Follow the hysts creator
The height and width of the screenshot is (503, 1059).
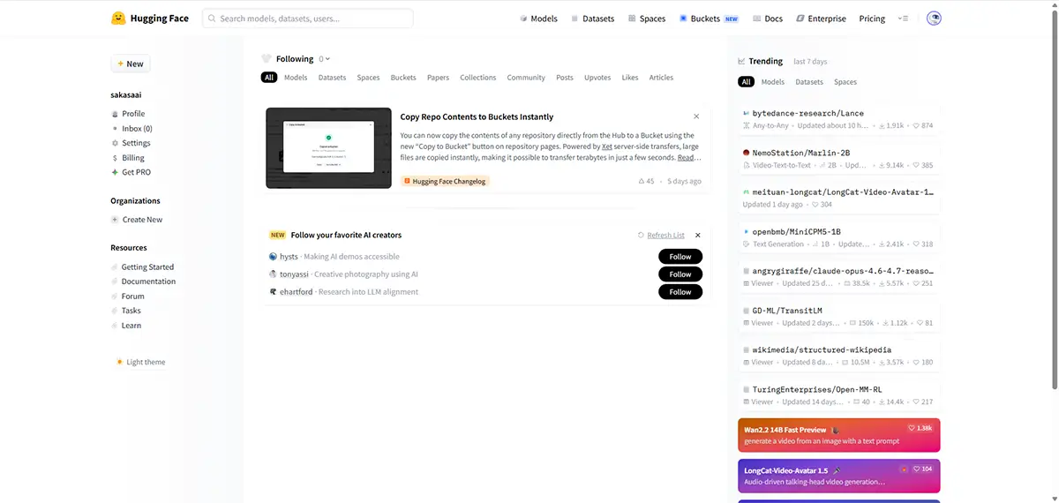pos(680,257)
